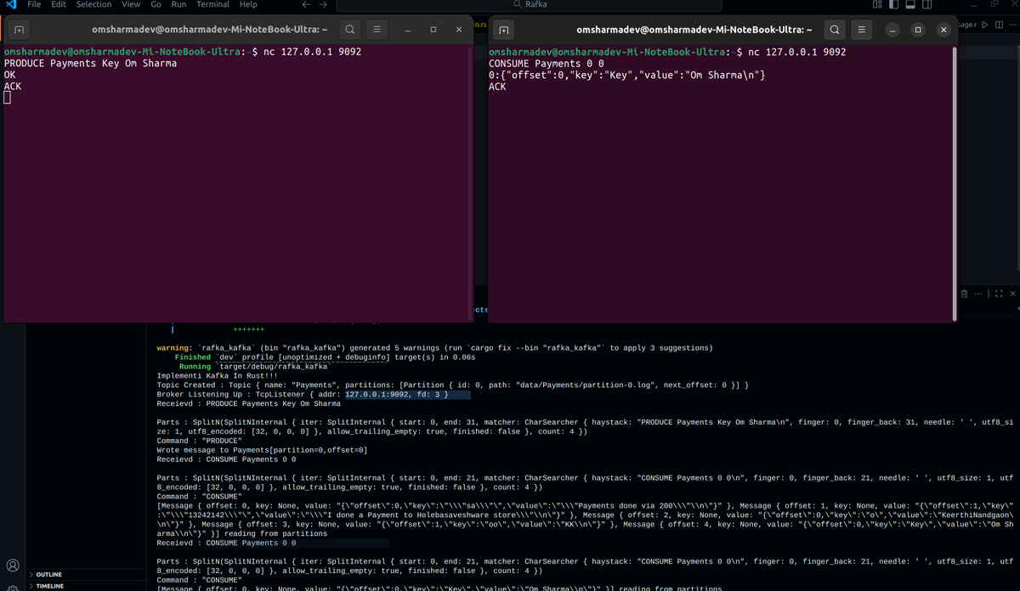Click 'ACK' line in right terminal
This screenshot has width=1020, height=591.
pyautogui.click(x=497, y=86)
